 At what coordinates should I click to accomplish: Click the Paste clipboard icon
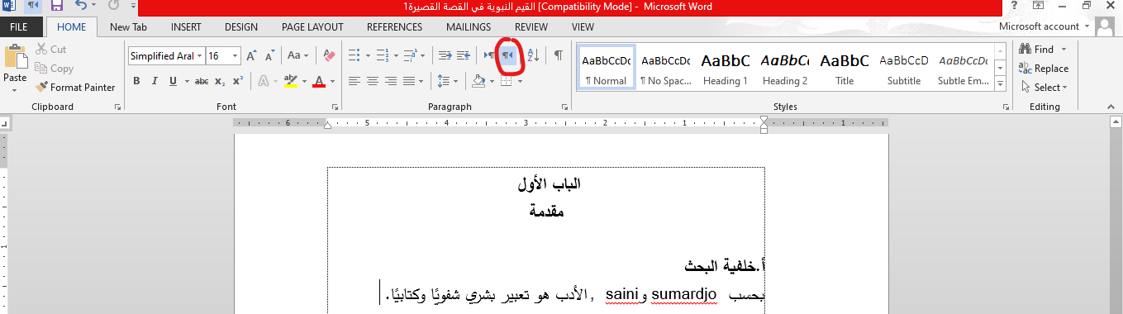pyautogui.click(x=16, y=56)
